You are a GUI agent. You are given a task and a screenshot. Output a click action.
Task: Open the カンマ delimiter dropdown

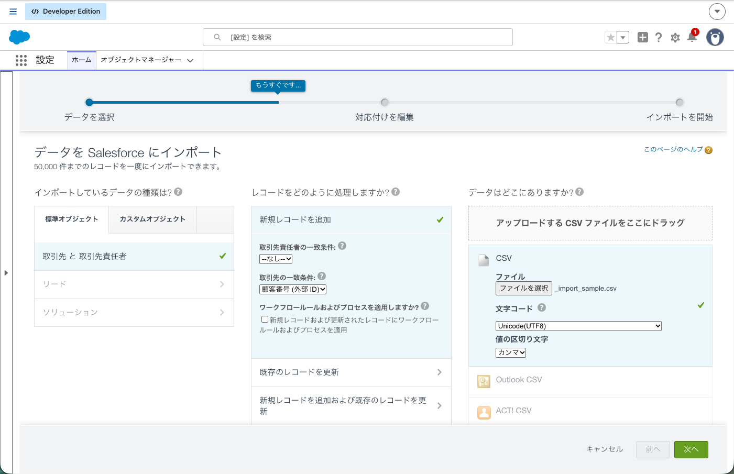click(511, 352)
